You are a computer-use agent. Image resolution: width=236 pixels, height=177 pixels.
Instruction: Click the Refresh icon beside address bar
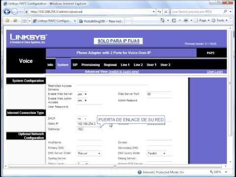pos(159,12)
